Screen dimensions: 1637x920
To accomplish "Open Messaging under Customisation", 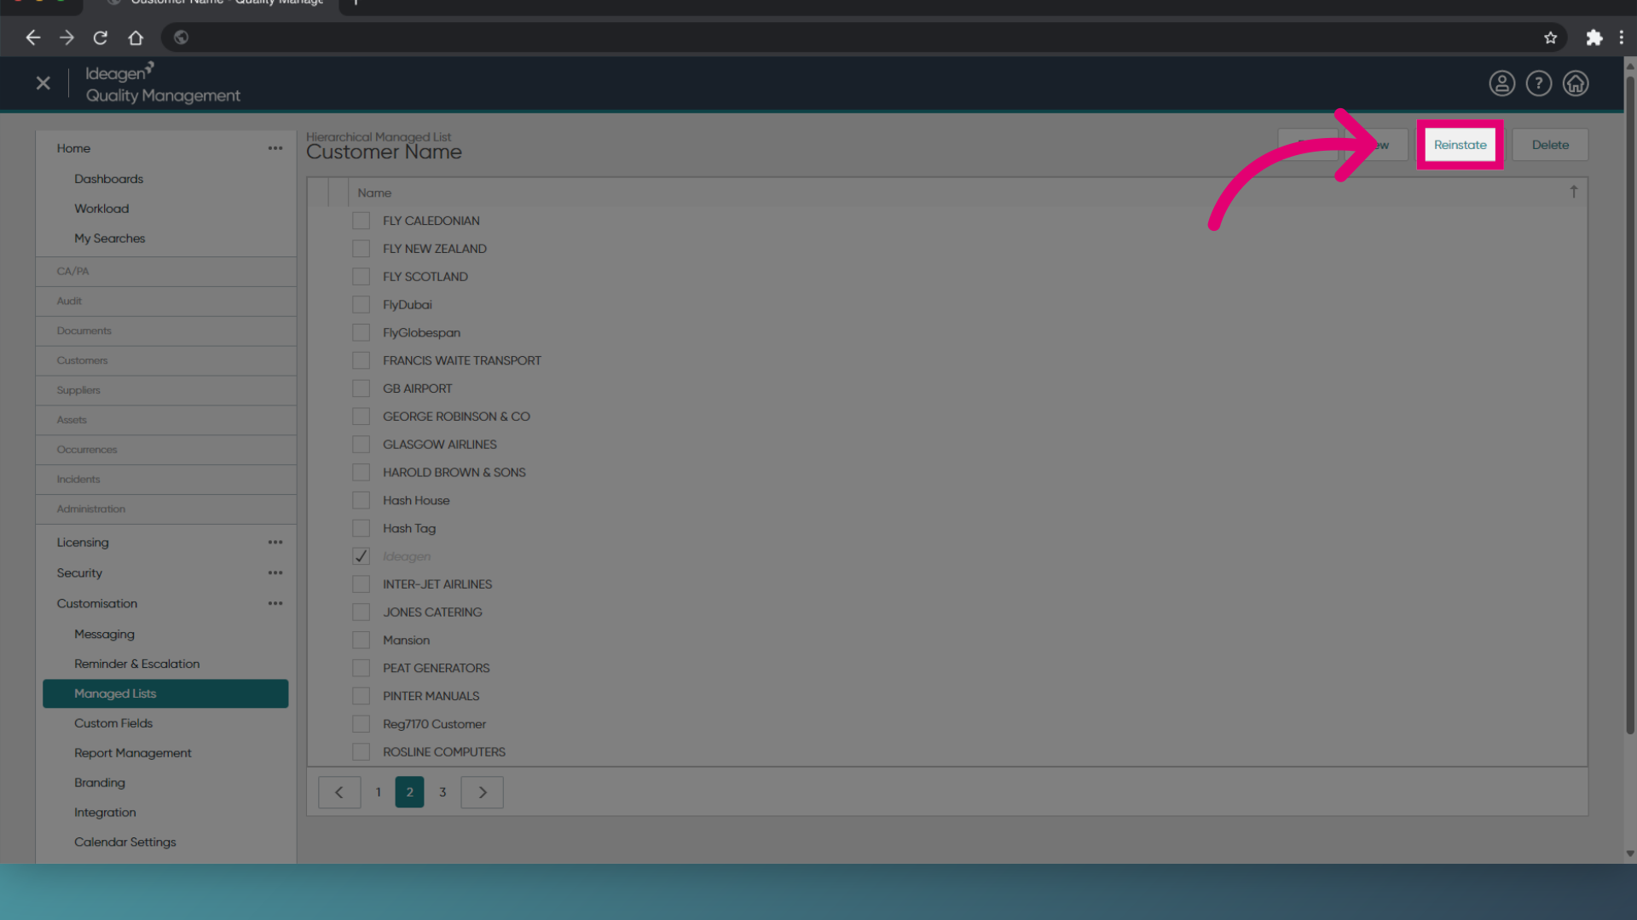I will (x=104, y=635).
